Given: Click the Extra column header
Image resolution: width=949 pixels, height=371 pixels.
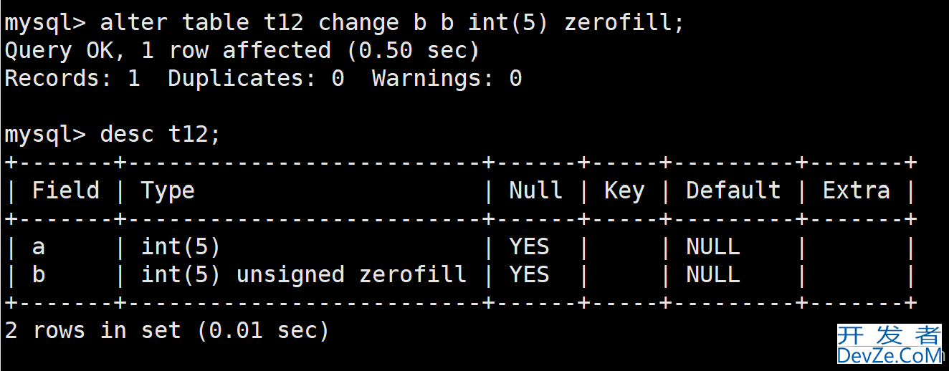Looking at the screenshot, I should click(x=856, y=191).
